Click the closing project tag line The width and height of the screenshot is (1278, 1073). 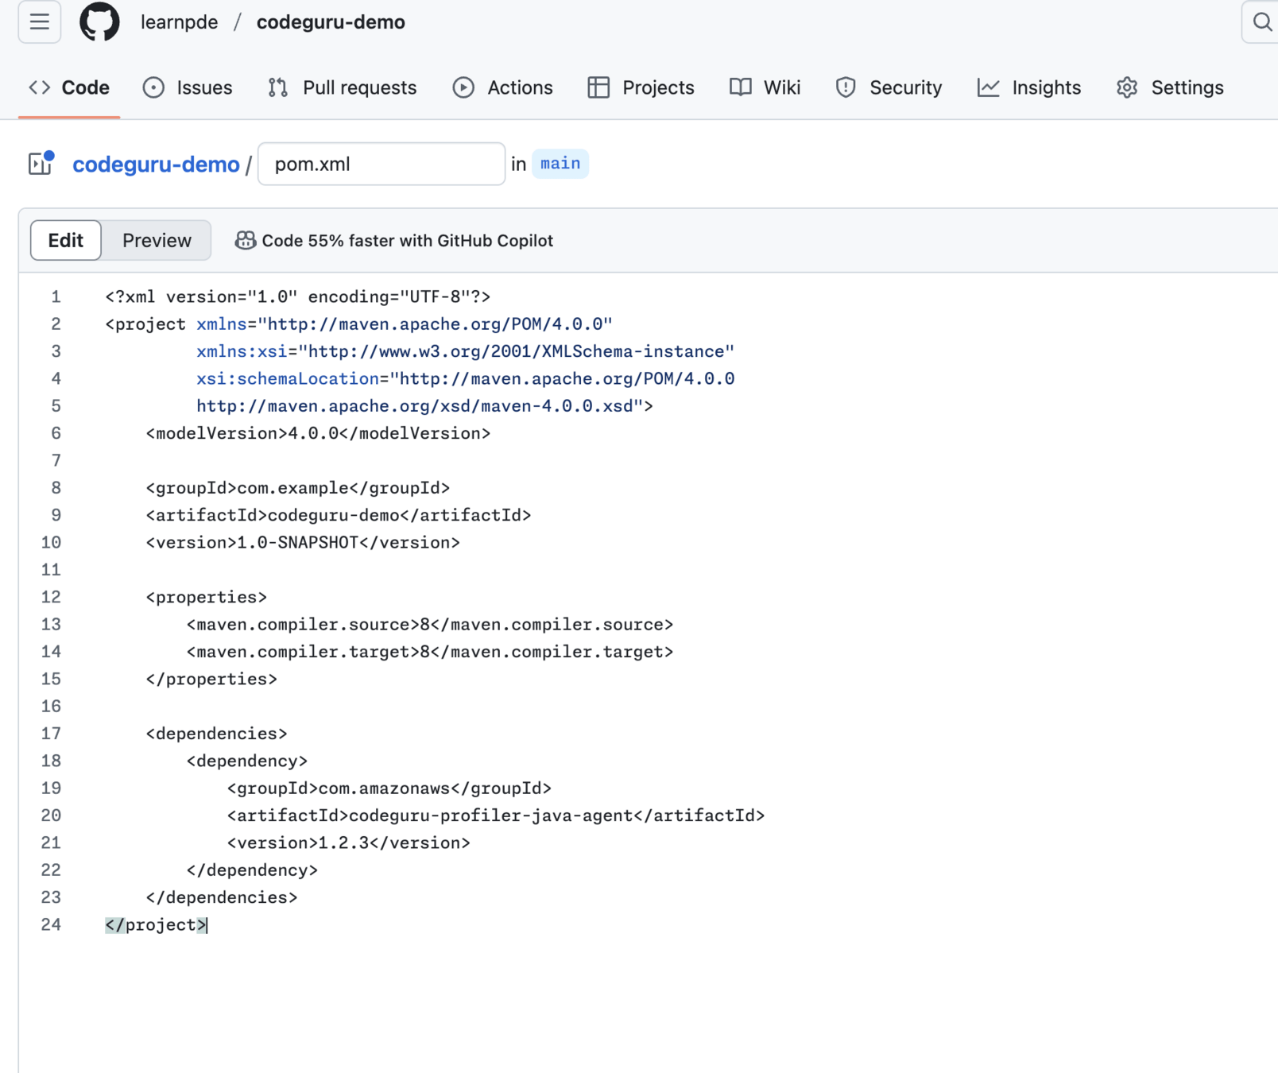pyautogui.click(x=157, y=924)
